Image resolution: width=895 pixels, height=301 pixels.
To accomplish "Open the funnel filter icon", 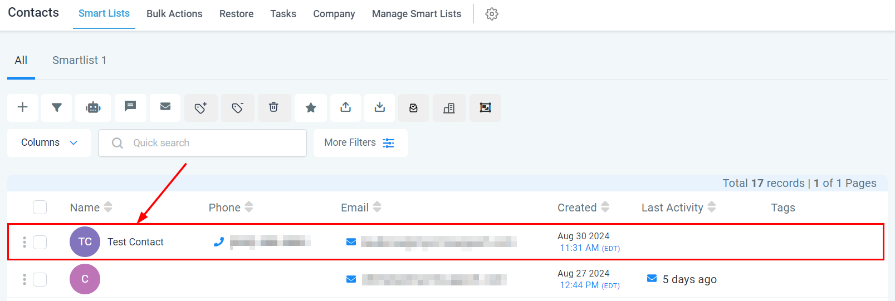I will coord(57,107).
